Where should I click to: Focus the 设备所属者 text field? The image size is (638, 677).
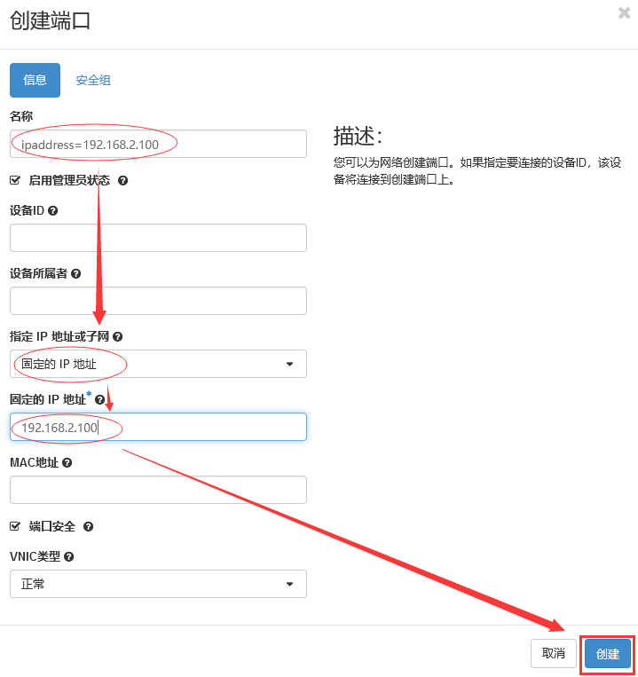159,301
